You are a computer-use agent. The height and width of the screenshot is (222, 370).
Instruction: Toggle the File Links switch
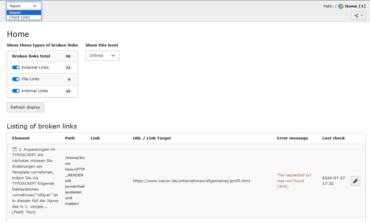[x=16, y=79]
